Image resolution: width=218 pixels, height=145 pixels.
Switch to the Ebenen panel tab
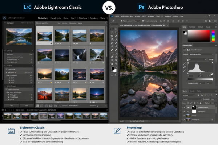point(185,91)
